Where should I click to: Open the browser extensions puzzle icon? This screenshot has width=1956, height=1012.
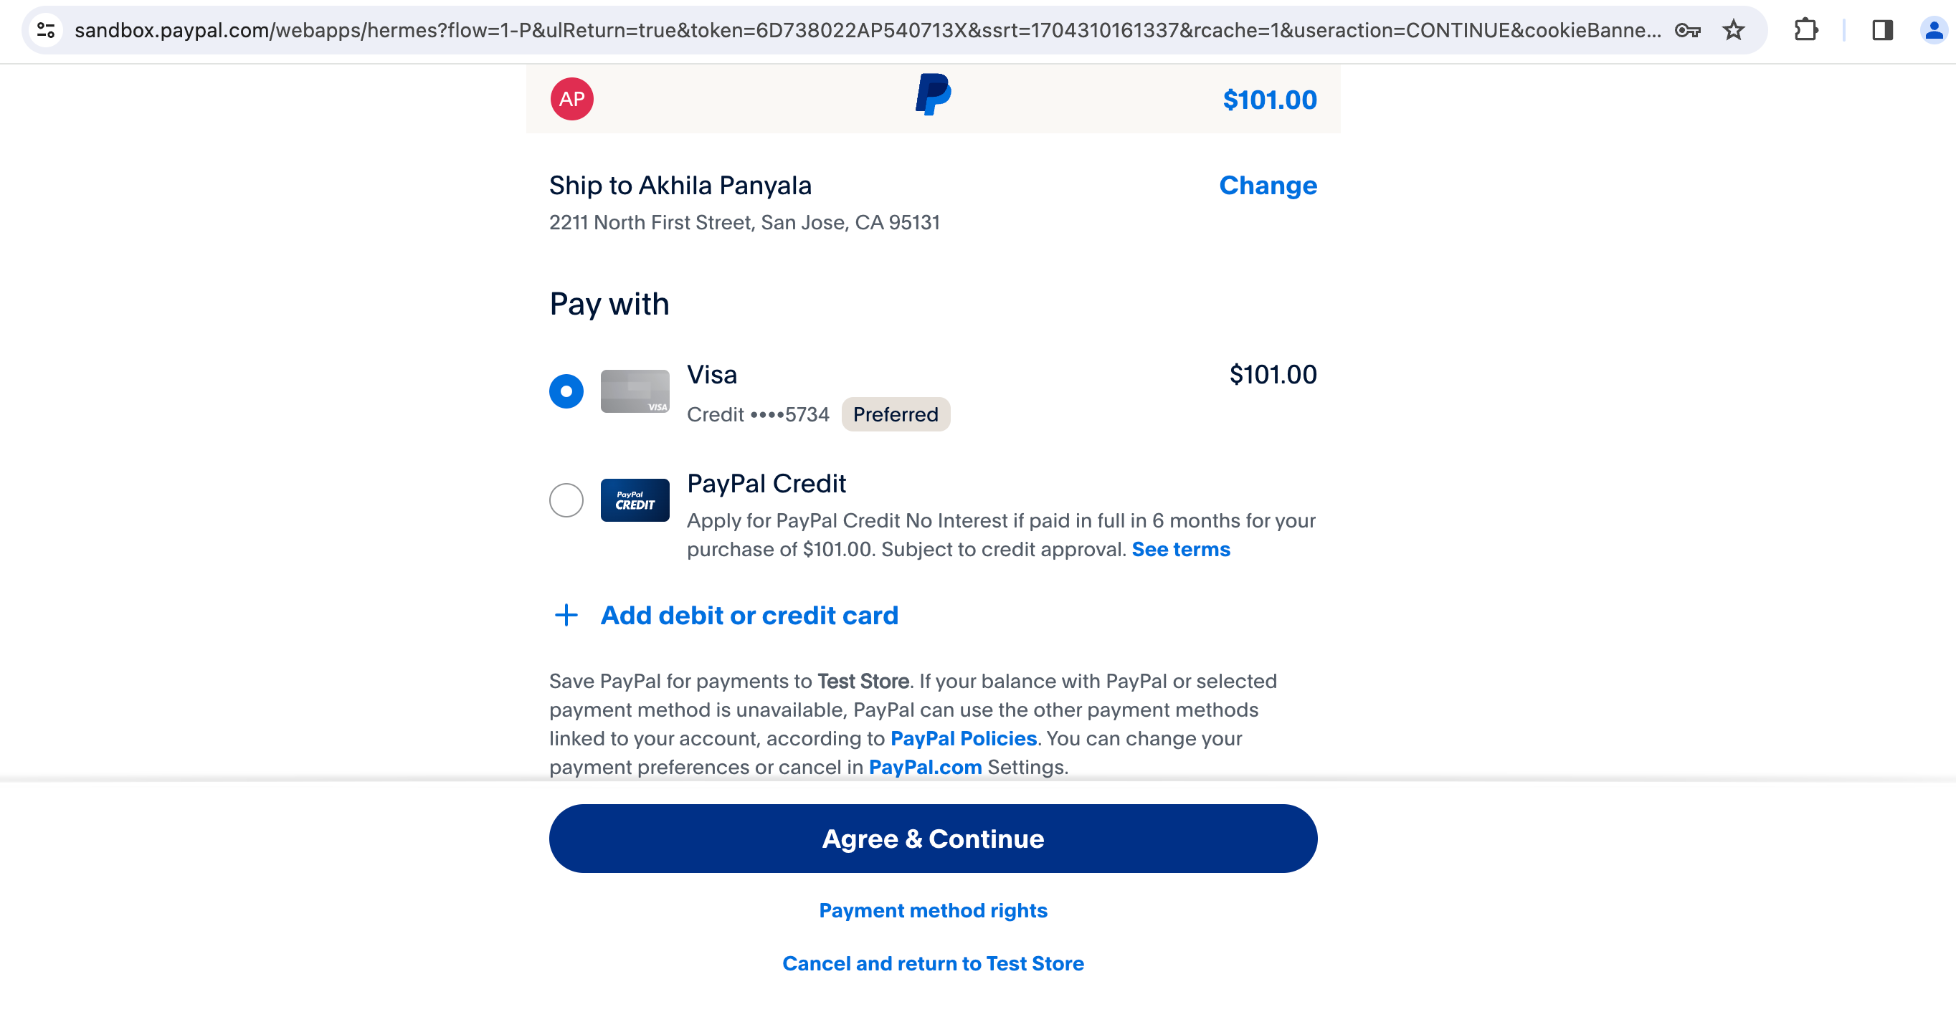(1805, 30)
